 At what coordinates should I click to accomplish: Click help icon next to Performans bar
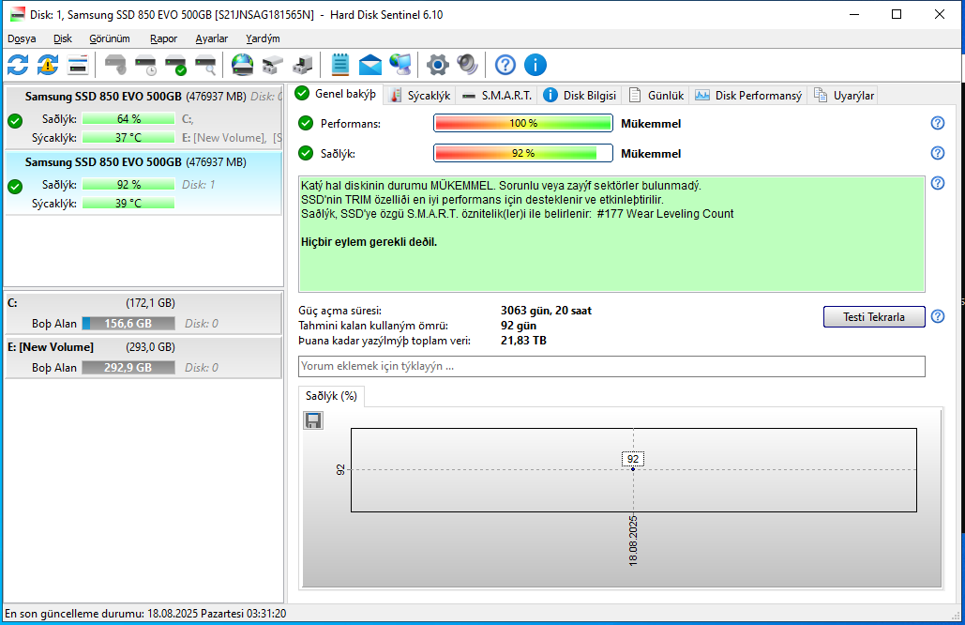click(x=937, y=123)
